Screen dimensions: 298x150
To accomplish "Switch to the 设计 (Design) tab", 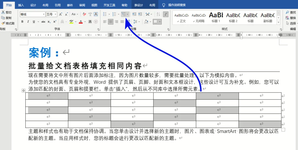I will 33,5.
